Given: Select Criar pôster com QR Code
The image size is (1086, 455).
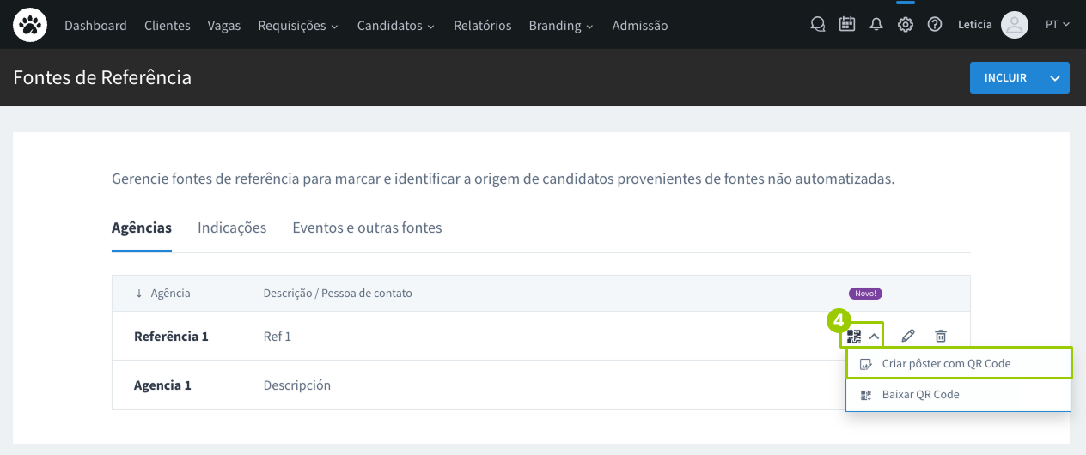Looking at the screenshot, I should tap(946, 363).
